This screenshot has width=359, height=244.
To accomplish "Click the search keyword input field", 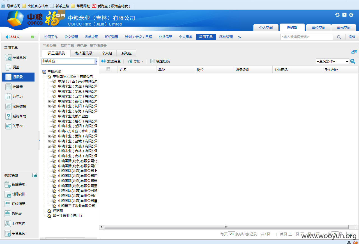I will point(307,37).
